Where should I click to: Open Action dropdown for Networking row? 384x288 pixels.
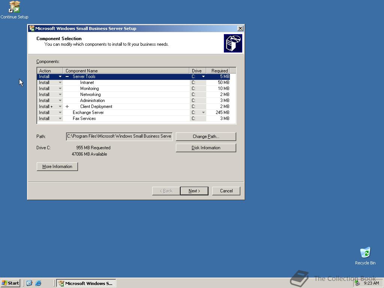(60, 94)
